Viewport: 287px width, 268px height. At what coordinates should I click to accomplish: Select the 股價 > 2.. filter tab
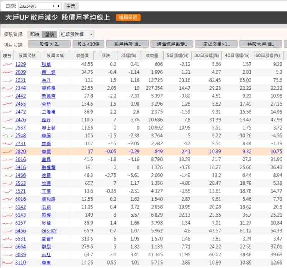[49, 44]
